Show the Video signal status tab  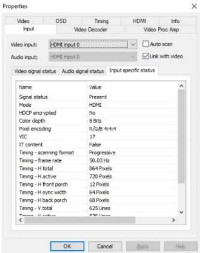click(35, 71)
